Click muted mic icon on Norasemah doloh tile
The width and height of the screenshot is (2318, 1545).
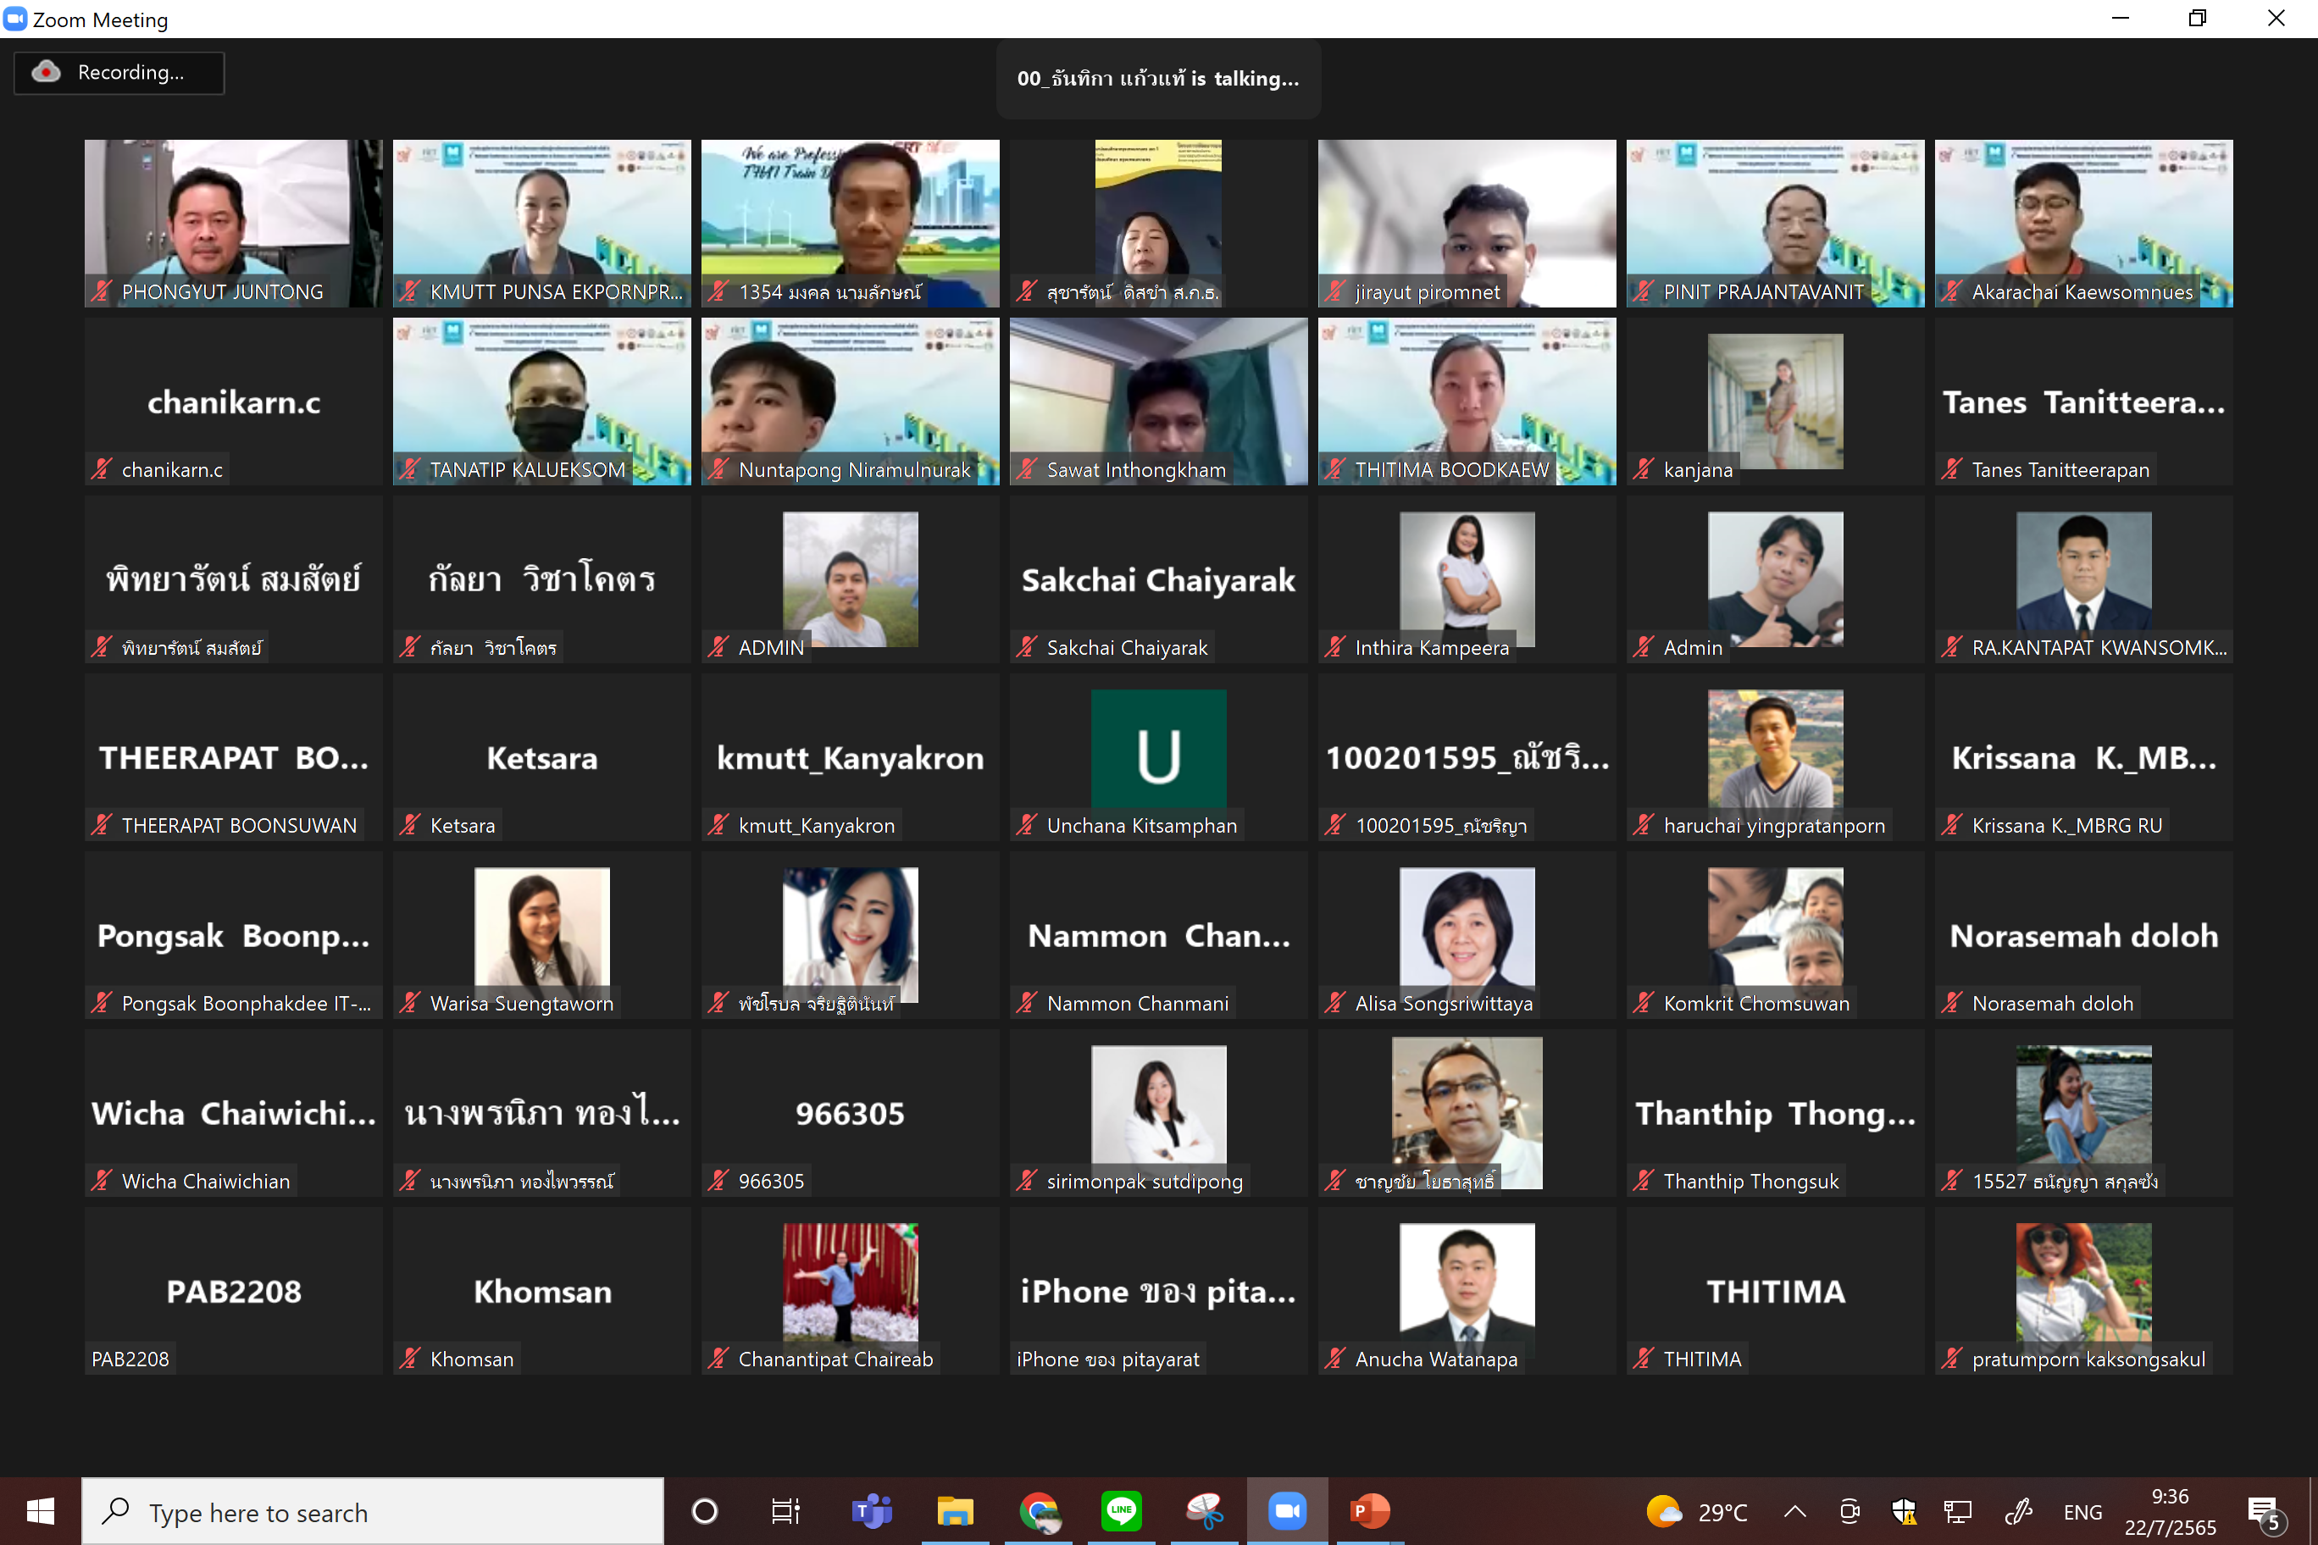[1951, 1003]
